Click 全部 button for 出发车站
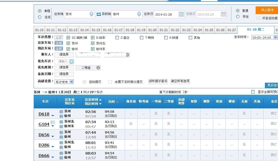This screenshot has width=278, height=161. point(59,43)
